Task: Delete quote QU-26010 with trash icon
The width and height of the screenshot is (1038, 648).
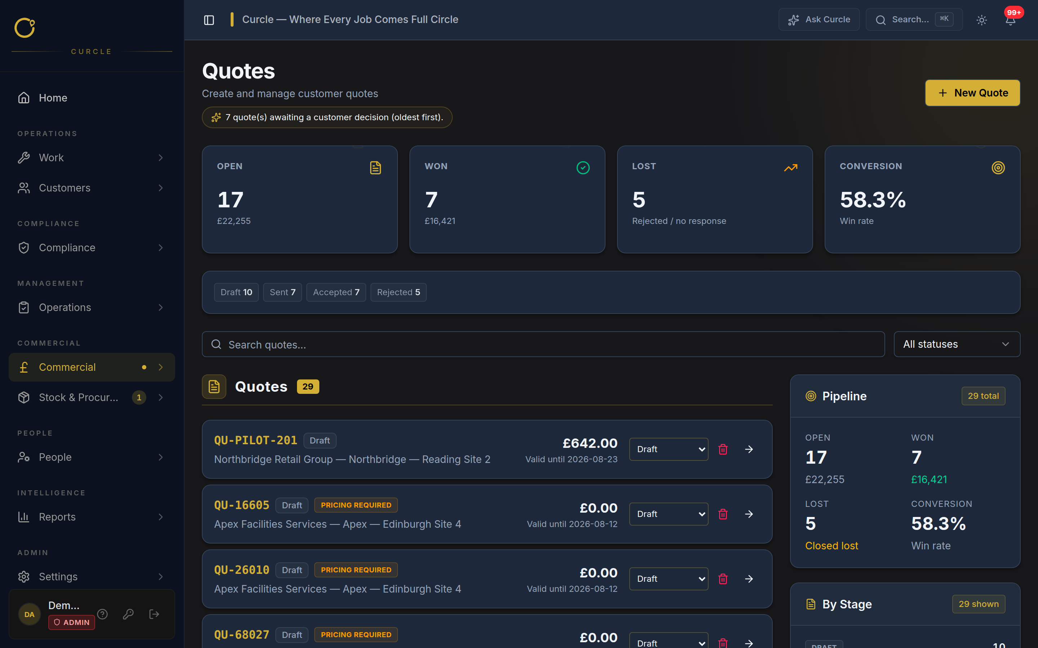Action: (723, 579)
